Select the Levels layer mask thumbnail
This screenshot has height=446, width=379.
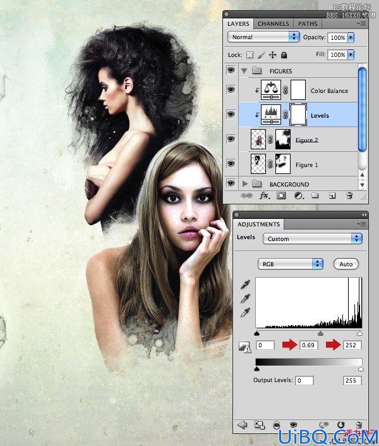coord(298,115)
